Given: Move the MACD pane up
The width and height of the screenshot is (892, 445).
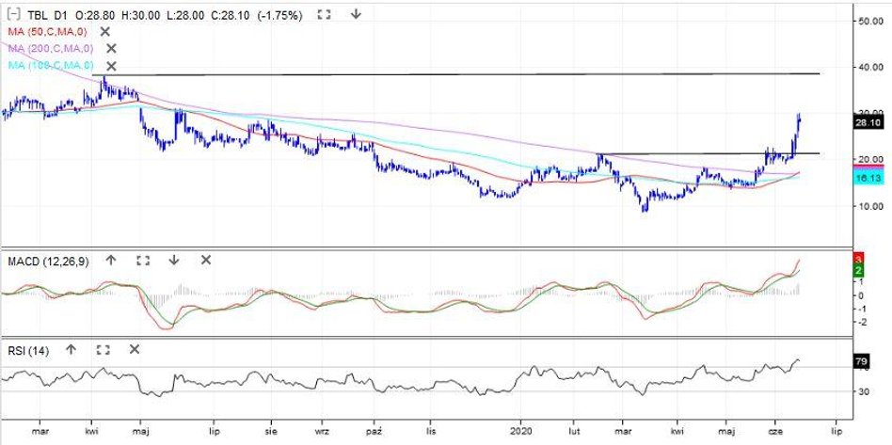Looking at the screenshot, I should 110,261.
